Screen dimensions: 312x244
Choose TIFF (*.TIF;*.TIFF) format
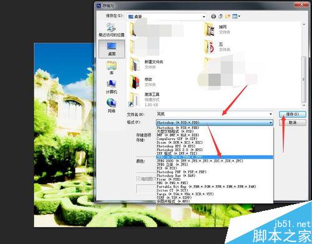tap(215, 198)
